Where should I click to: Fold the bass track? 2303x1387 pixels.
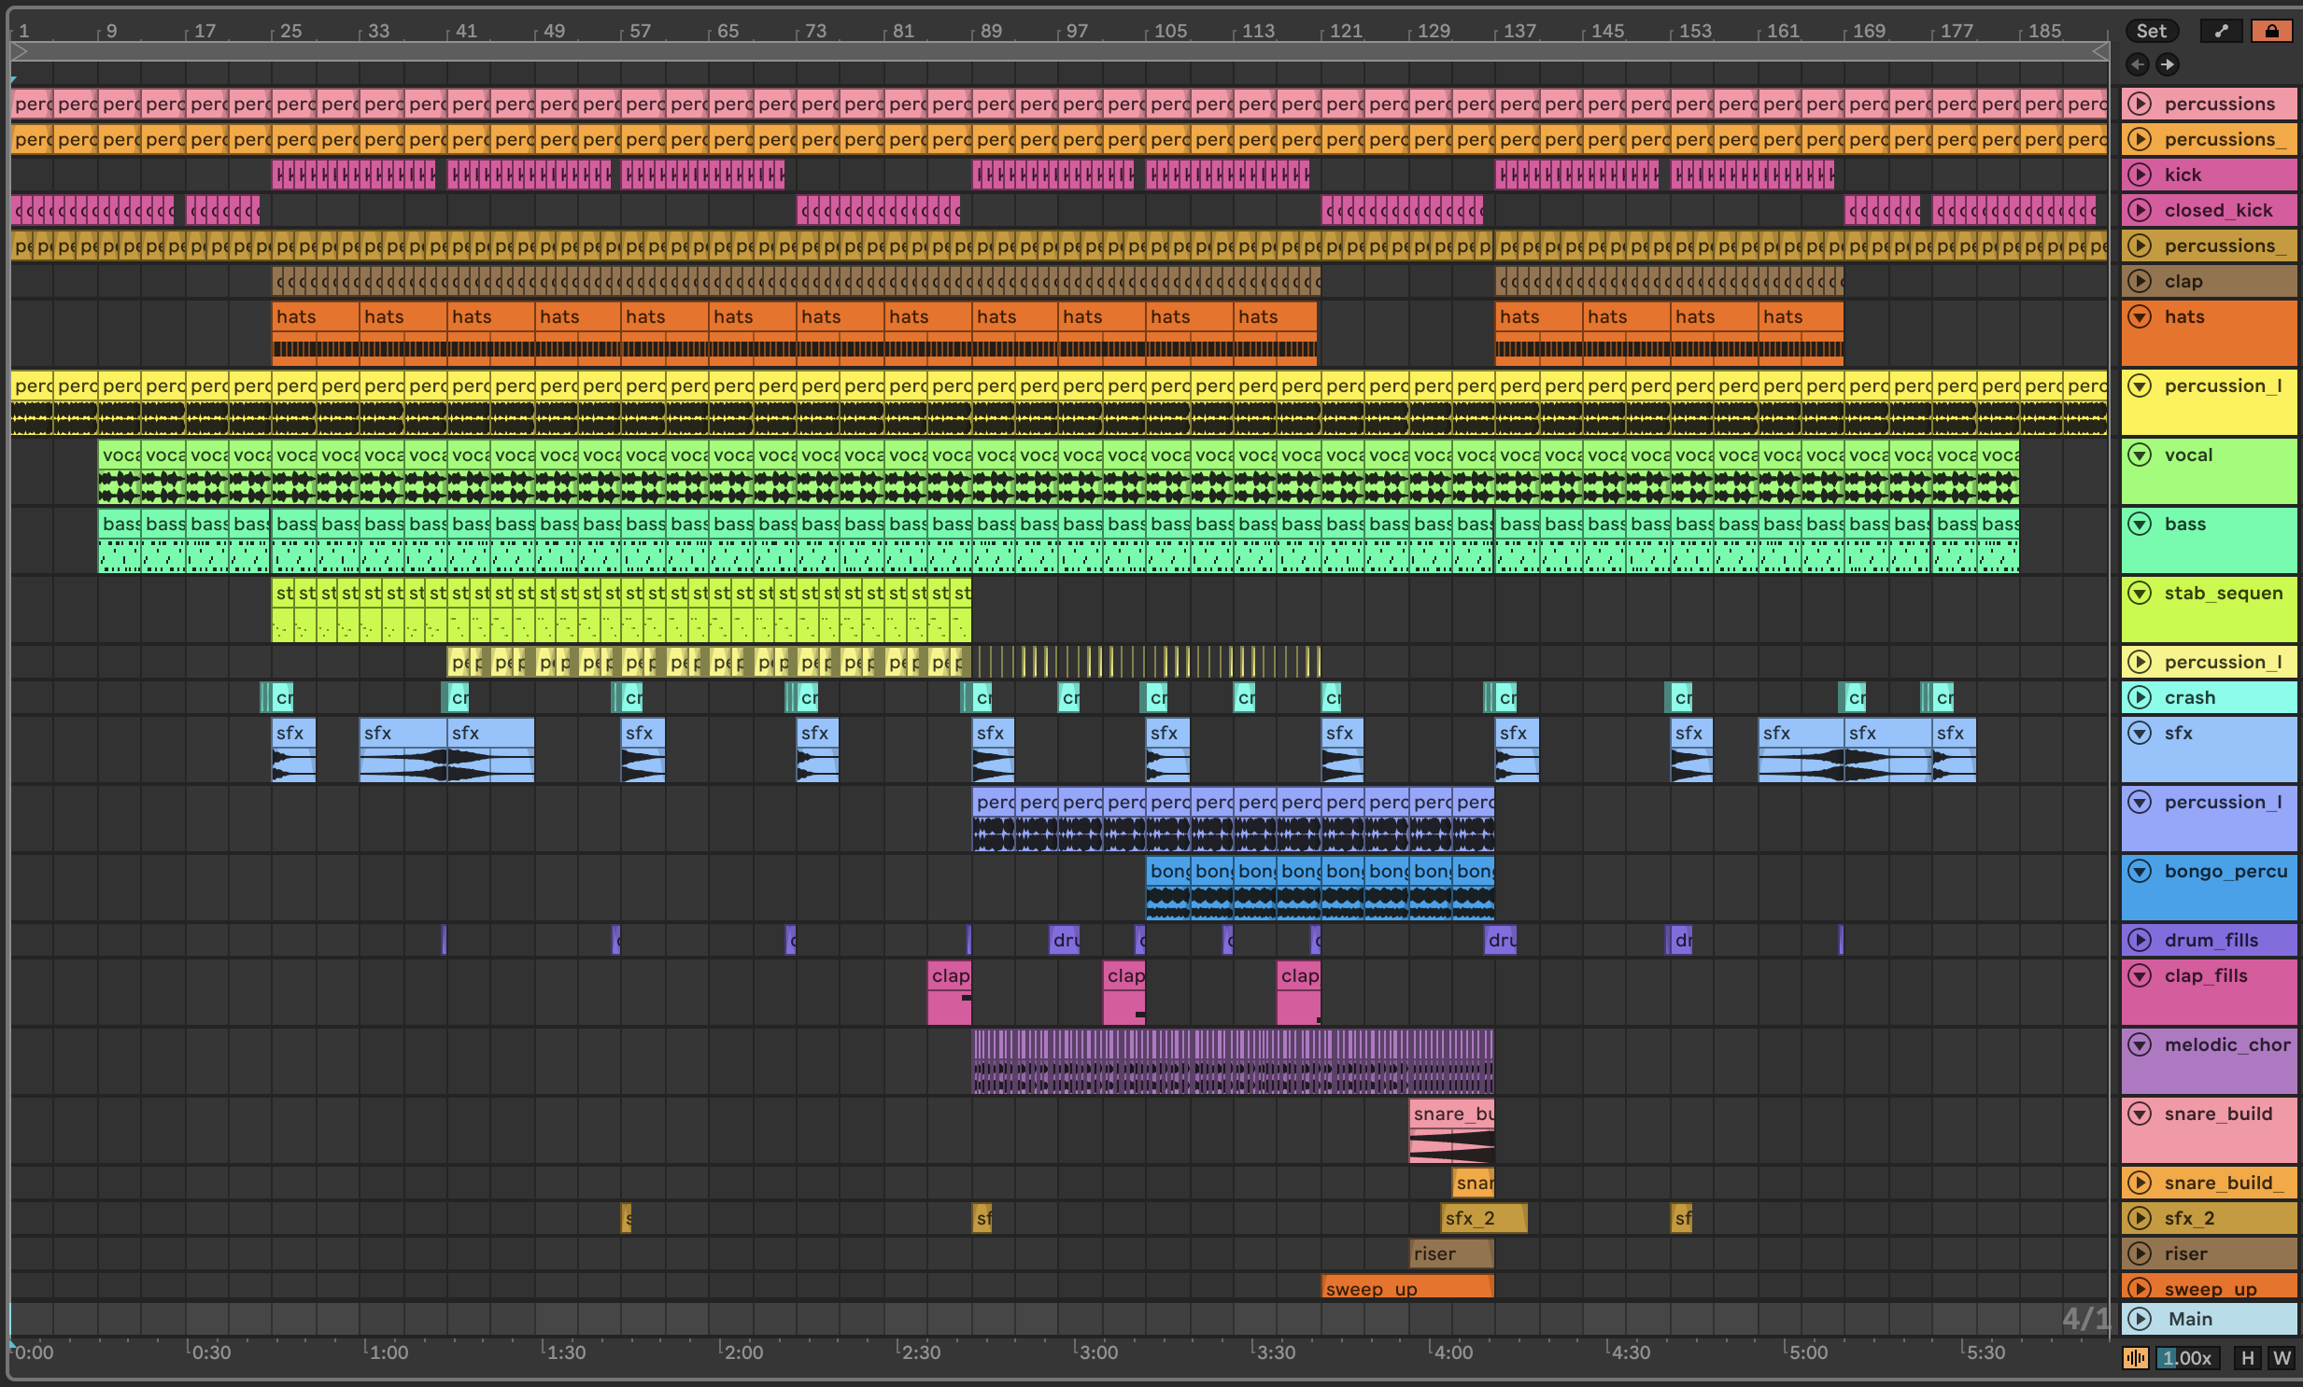tap(2140, 524)
